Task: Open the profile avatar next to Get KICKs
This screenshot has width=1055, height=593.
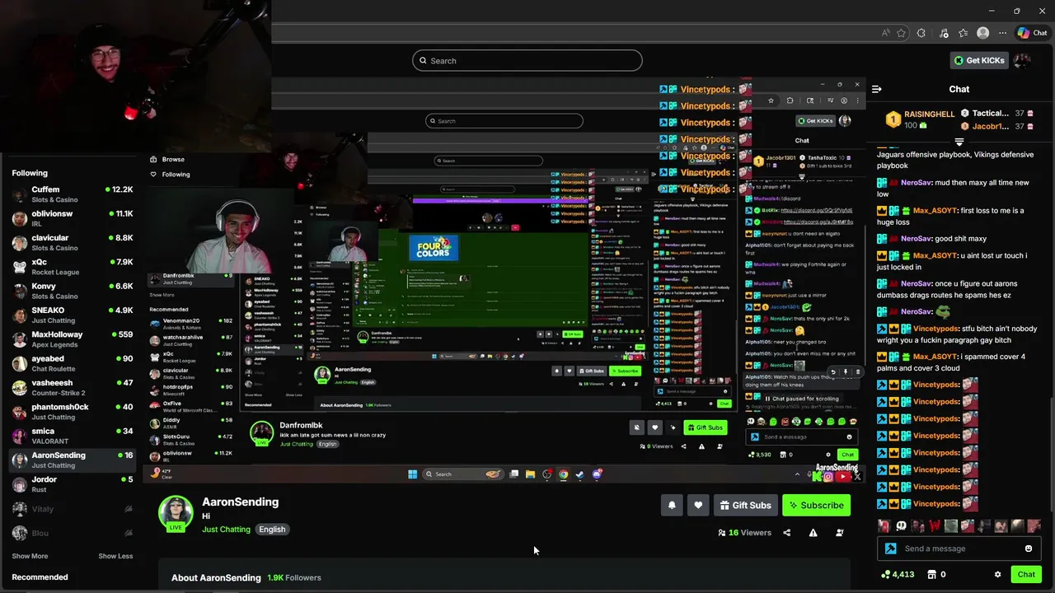Action: [x=1022, y=60]
